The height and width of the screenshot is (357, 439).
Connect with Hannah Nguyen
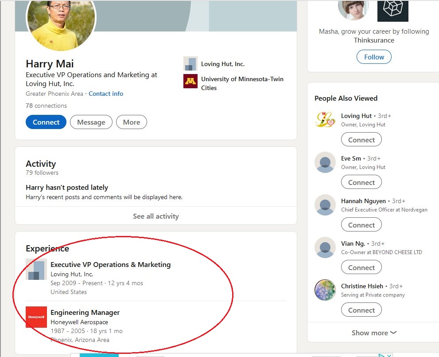click(361, 225)
